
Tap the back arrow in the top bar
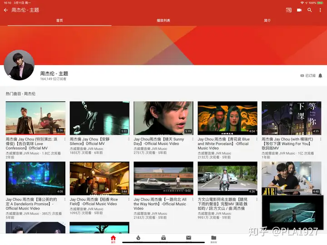pos(6,10)
